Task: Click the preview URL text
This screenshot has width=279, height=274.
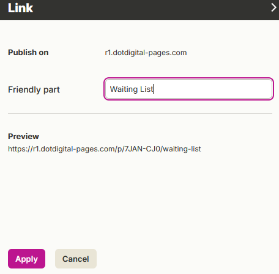Action: 105,149
